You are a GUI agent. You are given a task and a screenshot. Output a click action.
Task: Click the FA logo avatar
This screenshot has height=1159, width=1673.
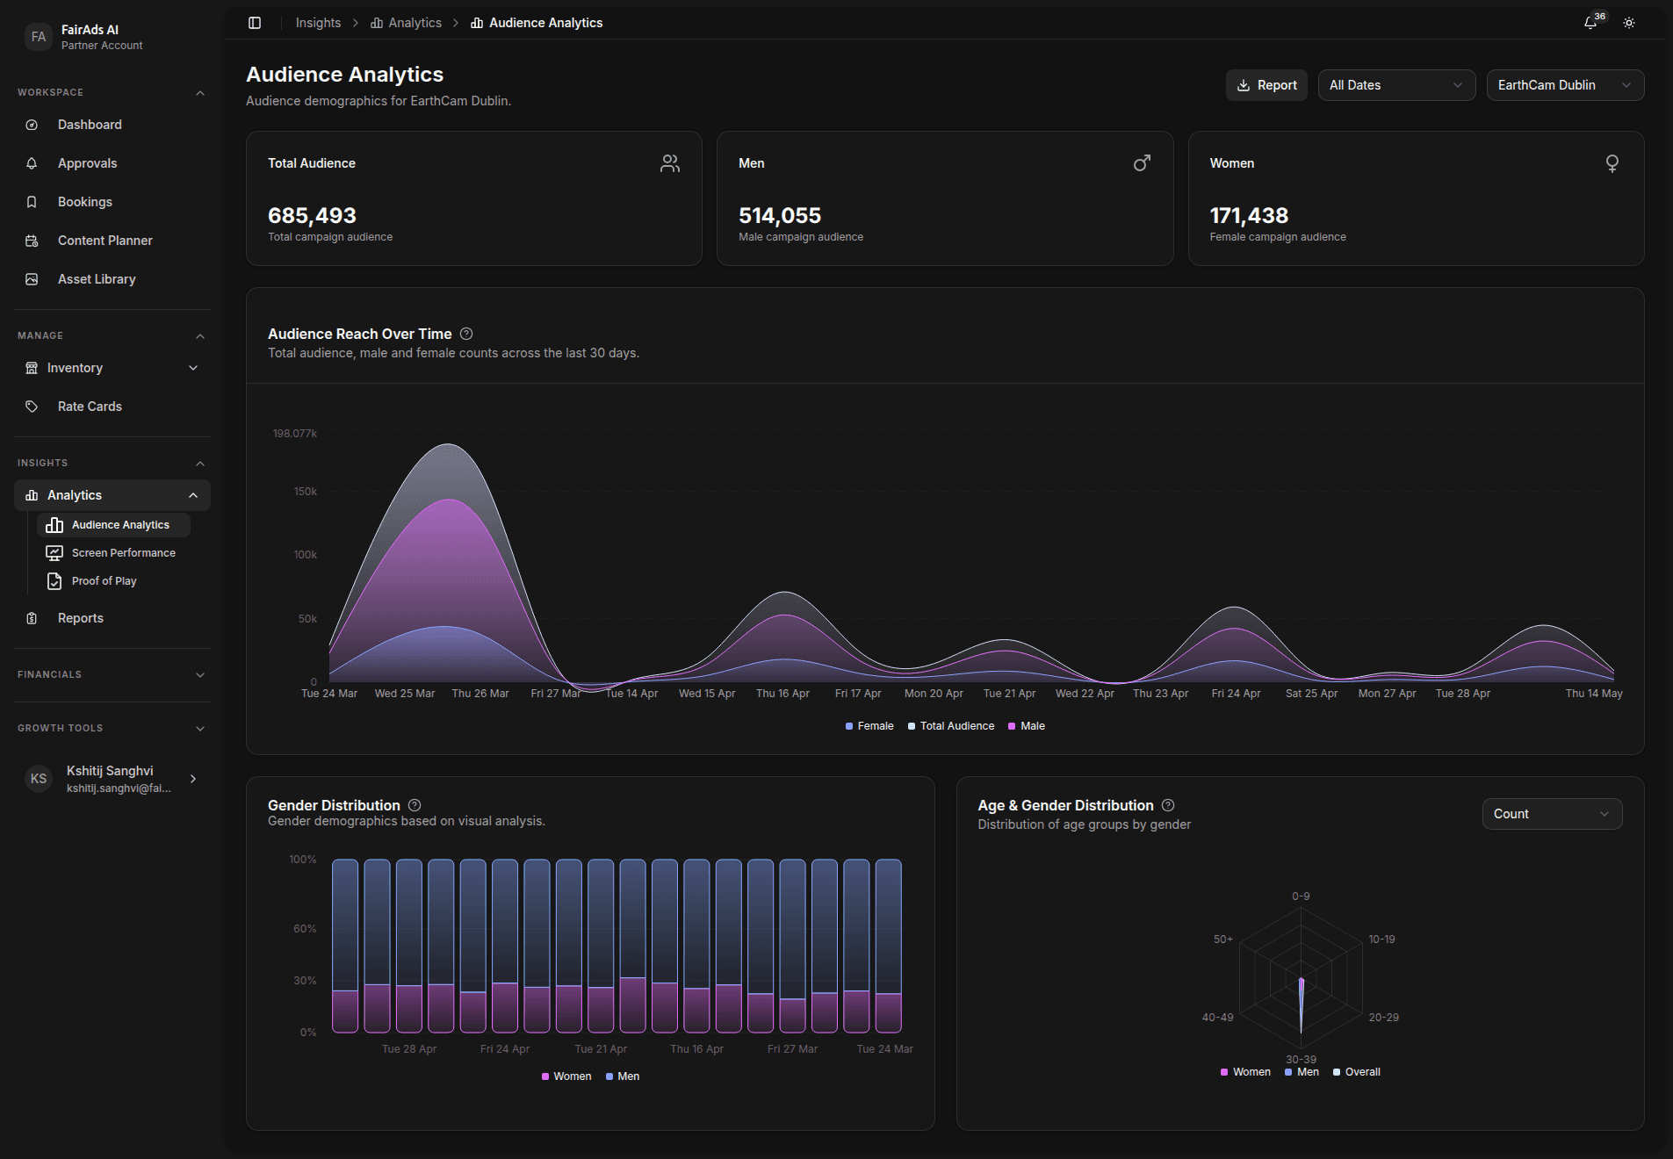coord(39,37)
